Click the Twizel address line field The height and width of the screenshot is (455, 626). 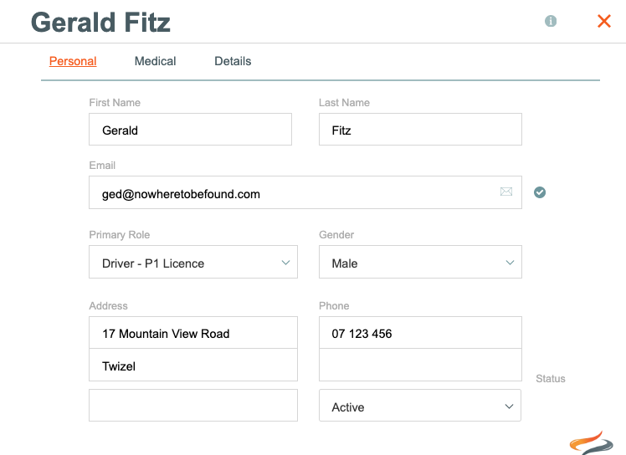point(193,365)
